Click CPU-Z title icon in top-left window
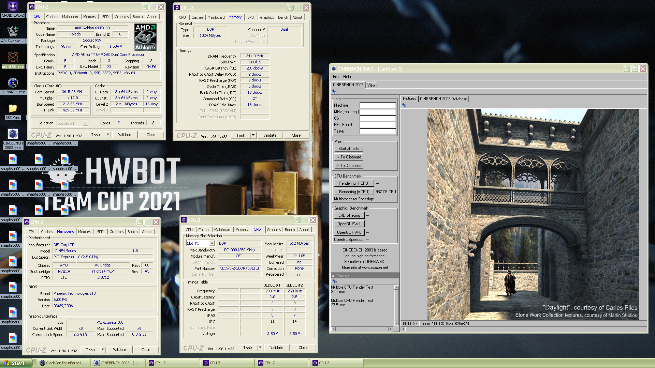Viewport: 655px width, 368px height. pyautogui.click(x=32, y=7)
